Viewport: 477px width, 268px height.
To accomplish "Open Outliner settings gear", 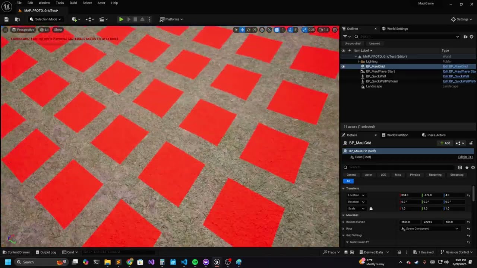I will tap(471, 36).
